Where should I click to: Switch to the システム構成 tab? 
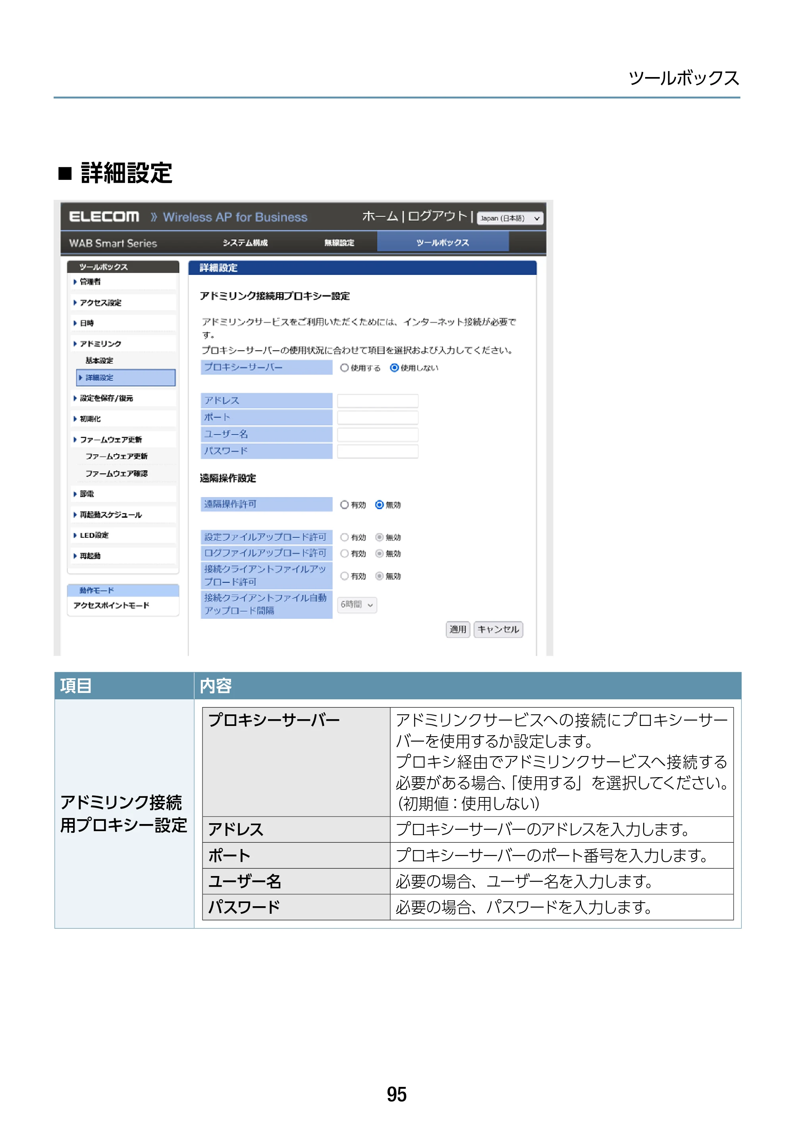pyautogui.click(x=245, y=243)
